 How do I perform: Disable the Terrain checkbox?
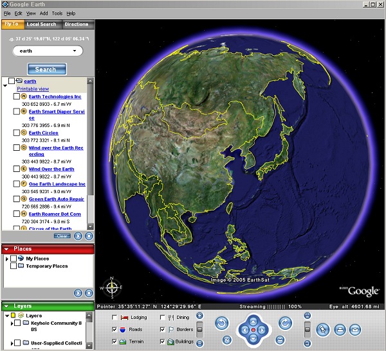click(x=115, y=342)
